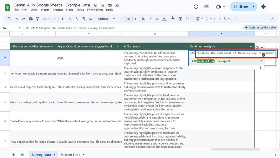Screen dimensions: 280x158
Task: Toggle italic formatting
Action: pos(150,19)
